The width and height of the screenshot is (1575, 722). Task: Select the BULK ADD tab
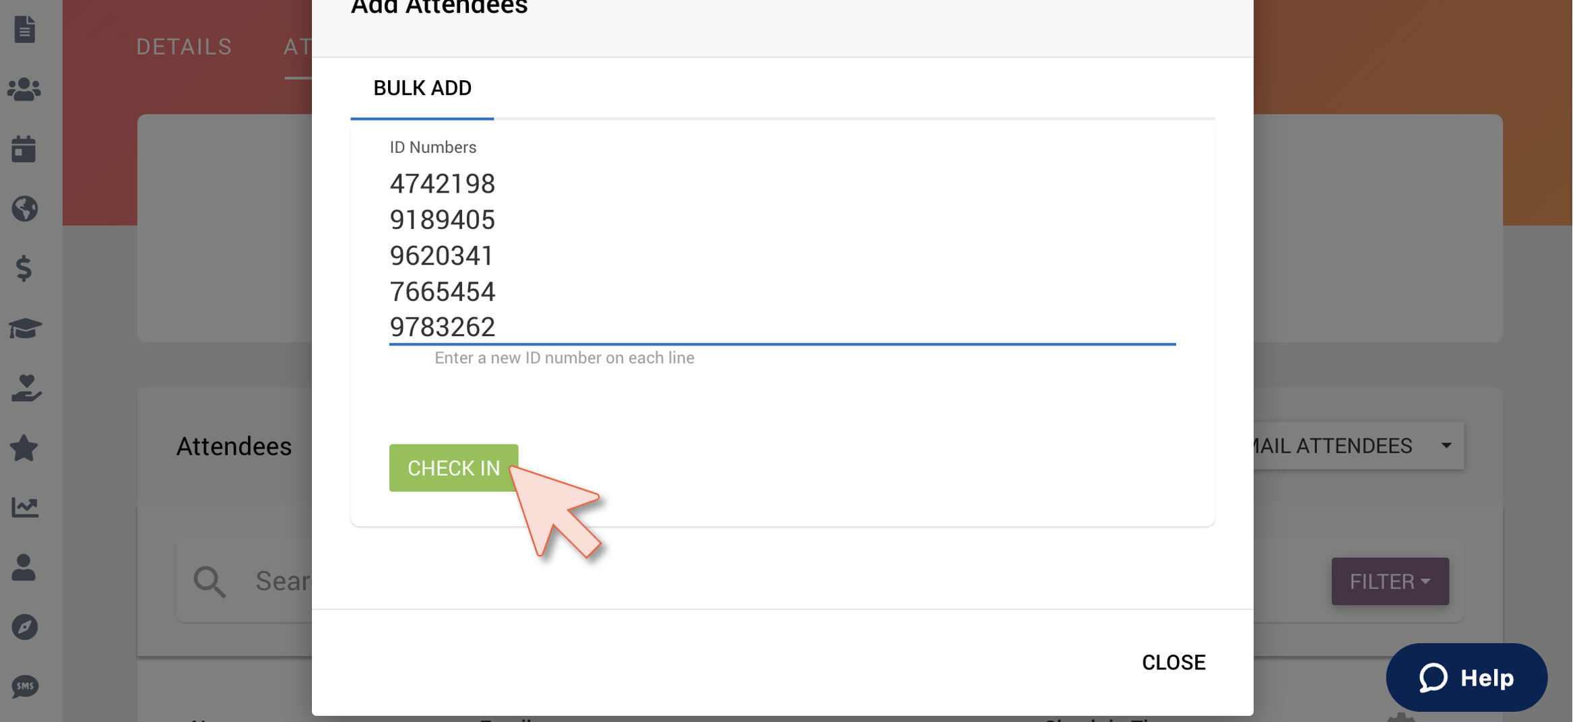422,88
